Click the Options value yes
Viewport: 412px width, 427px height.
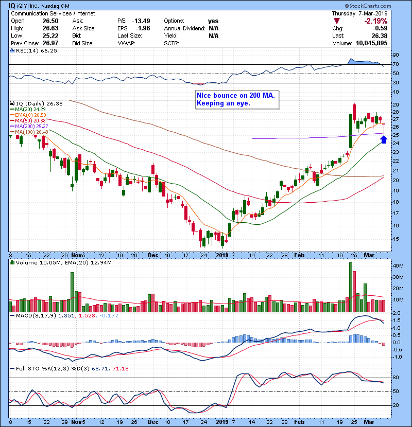(213, 21)
